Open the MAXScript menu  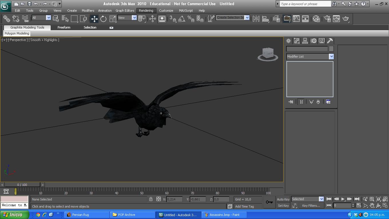coord(186,11)
